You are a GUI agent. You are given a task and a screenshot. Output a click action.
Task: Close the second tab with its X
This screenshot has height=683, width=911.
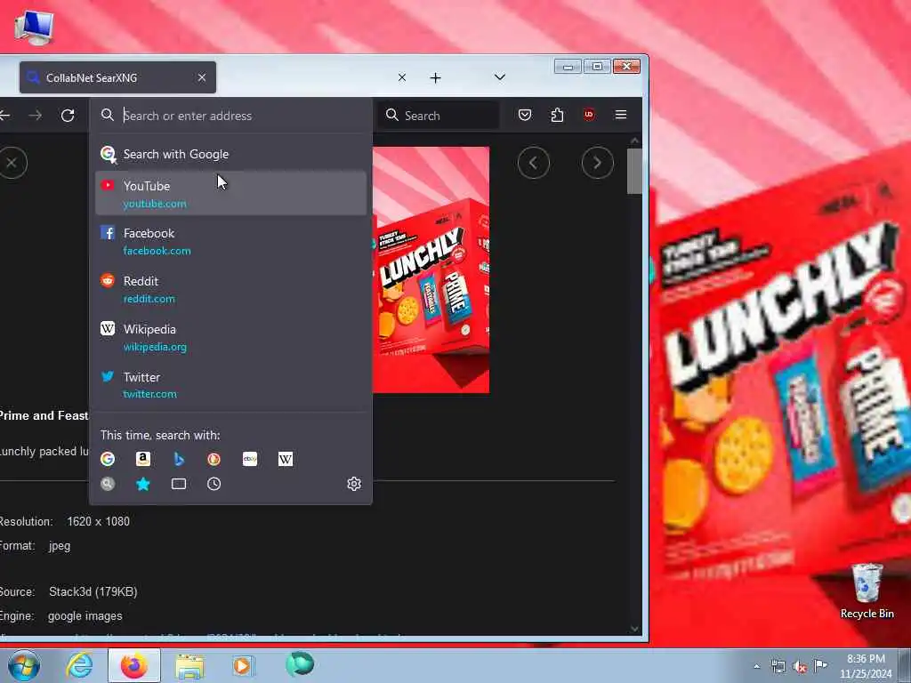[x=402, y=77]
